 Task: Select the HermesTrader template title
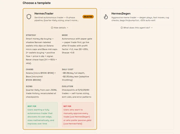(44, 14)
